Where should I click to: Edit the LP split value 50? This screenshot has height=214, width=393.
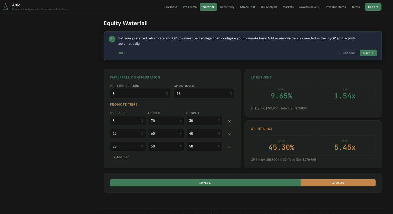point(166,147)
